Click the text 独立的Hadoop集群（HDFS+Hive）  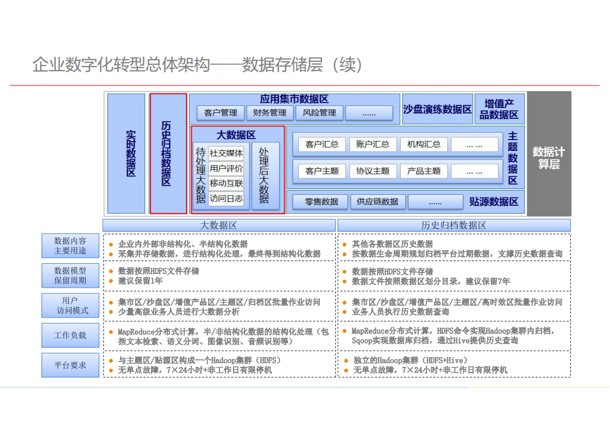[411, 360]
